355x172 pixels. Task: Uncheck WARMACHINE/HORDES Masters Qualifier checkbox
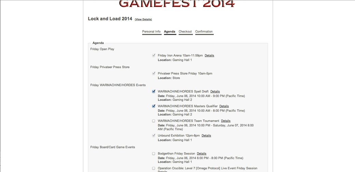154,106
